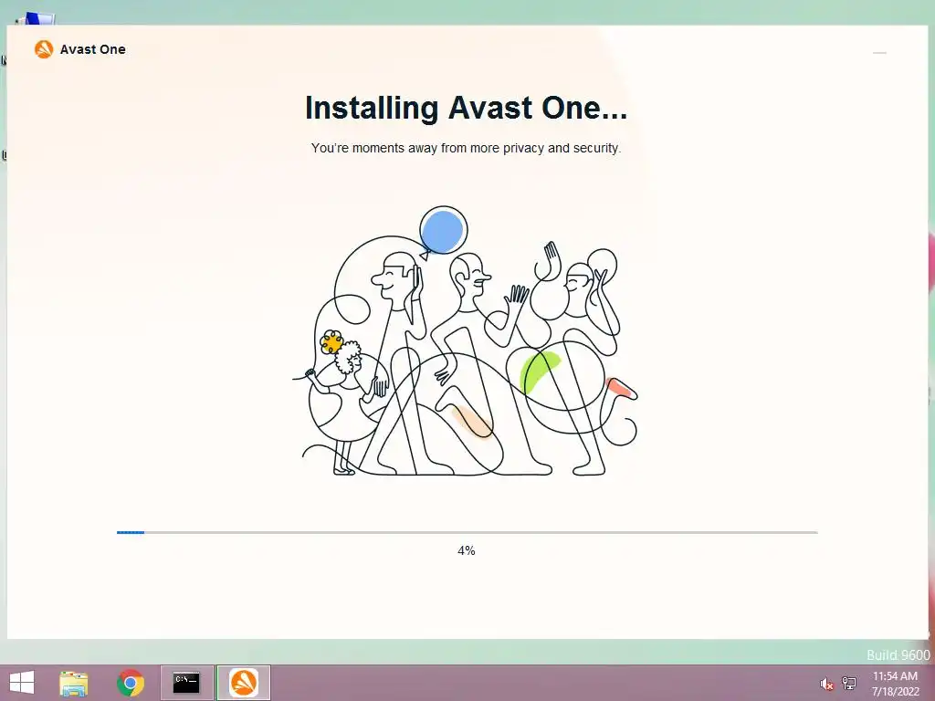Screen dimensions: 935x701
Task: Click the installation progress bar
Action: (467, 532)
